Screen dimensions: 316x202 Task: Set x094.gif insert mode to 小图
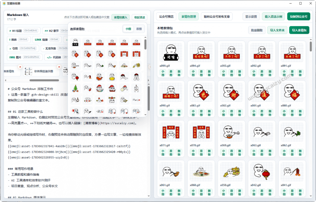click(x=193, y=73)
